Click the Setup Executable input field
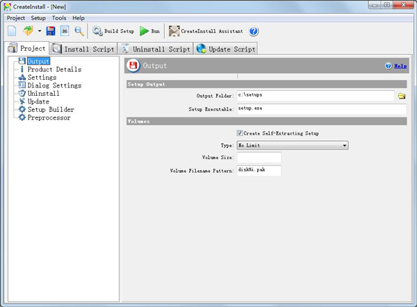417x307 pixels. point(321,109)
